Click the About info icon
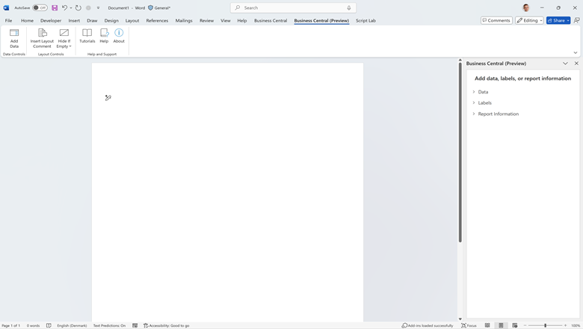Image resolution: width=583 pixels, height=329 pixels. [119, 34]
